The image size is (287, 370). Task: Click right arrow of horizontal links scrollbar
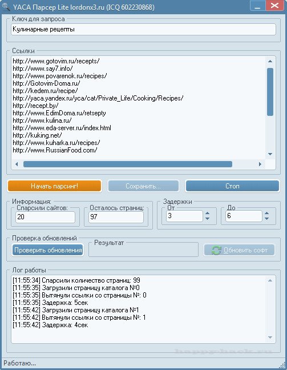point(260,164)
